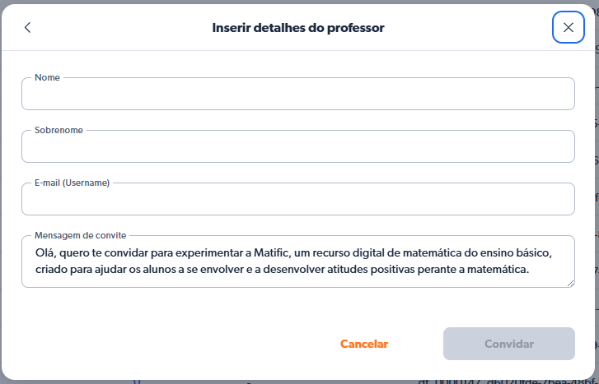Click the word 'criado' in the invite message
This screenshot has height=384, width=599.
point(52,269)
